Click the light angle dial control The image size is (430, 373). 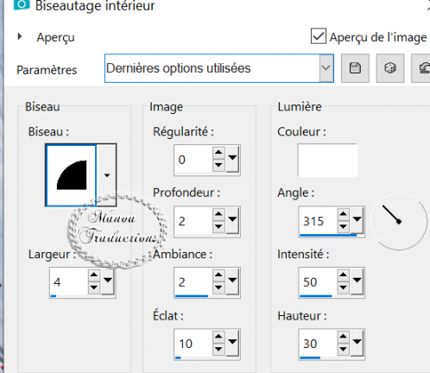(399, 221)
